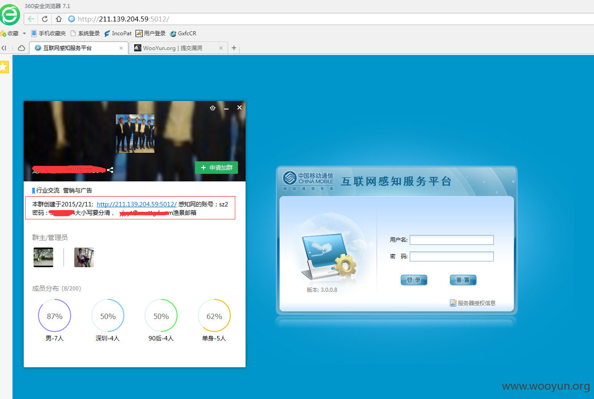Click the group photo thumbnail
The image size is (594, 399).
tap(135, 134)
